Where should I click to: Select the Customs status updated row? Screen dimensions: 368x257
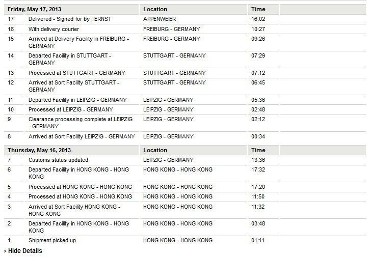[185, 160]
